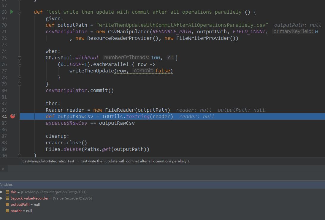This screenshot has width=325, height=220.
Task: Click the CSV filename string on line 70
Action: (x=182, y=25)
